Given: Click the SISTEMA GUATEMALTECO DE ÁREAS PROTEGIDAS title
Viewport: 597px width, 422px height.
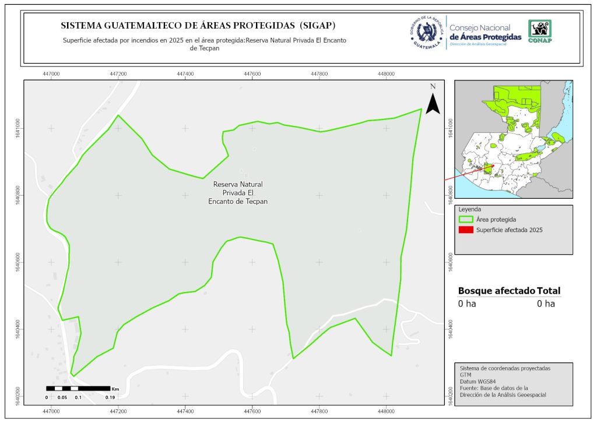Looking at the screenshot, I should tap(198, 26).
